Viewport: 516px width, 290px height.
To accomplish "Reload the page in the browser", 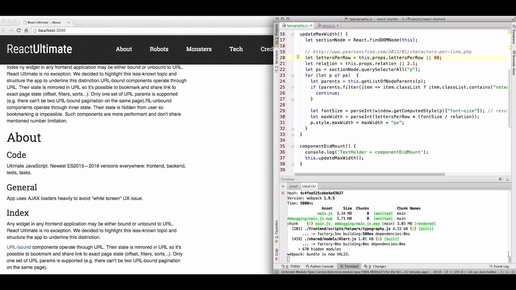I will click(19, 30).
